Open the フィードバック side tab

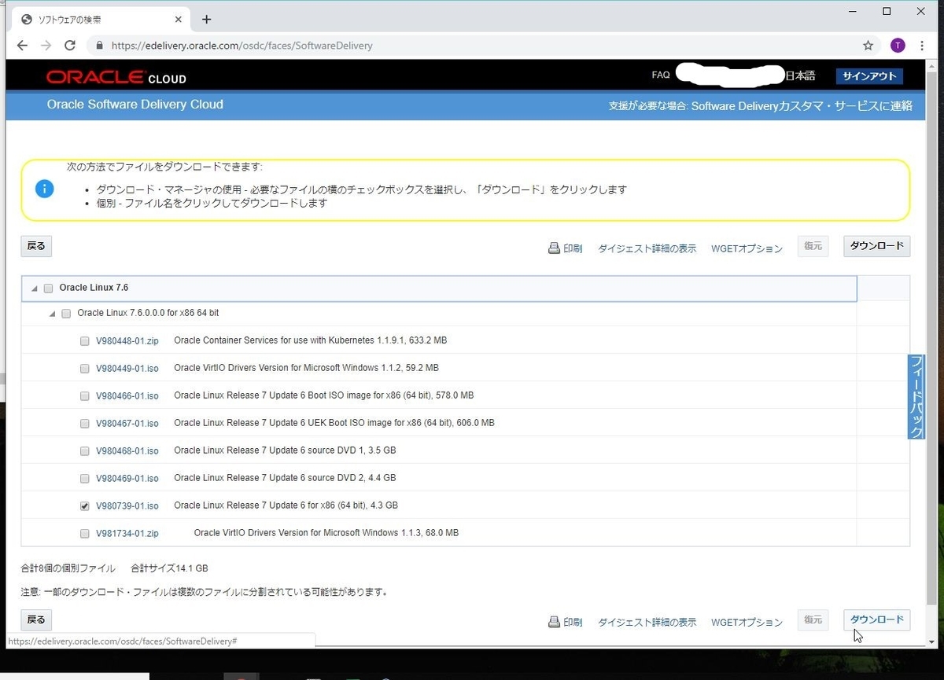click(916, 397)
